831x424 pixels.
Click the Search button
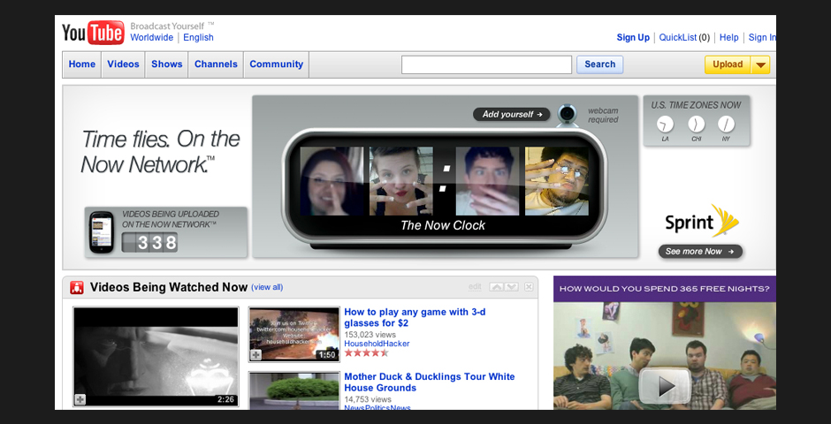(599, 64)
